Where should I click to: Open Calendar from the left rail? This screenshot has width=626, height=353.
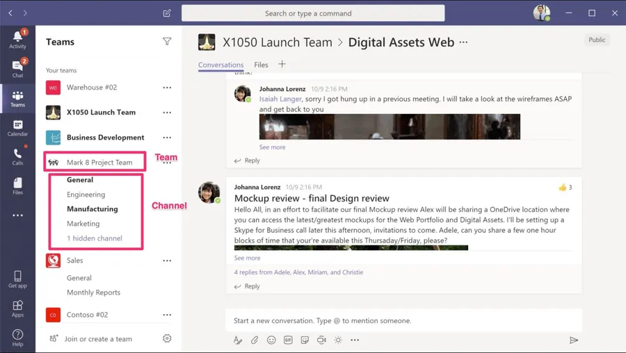17,128
